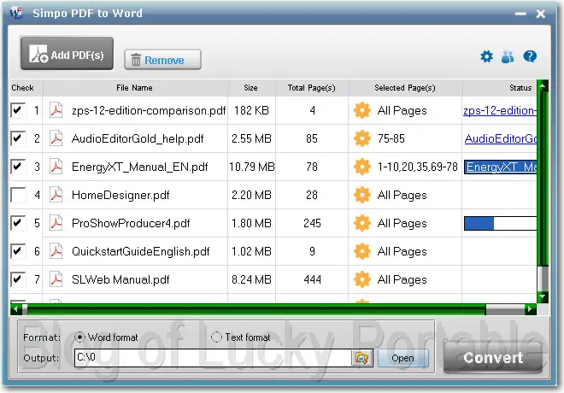Click page-range gear for ProShowProducer4.pdf

click(361, 223)
